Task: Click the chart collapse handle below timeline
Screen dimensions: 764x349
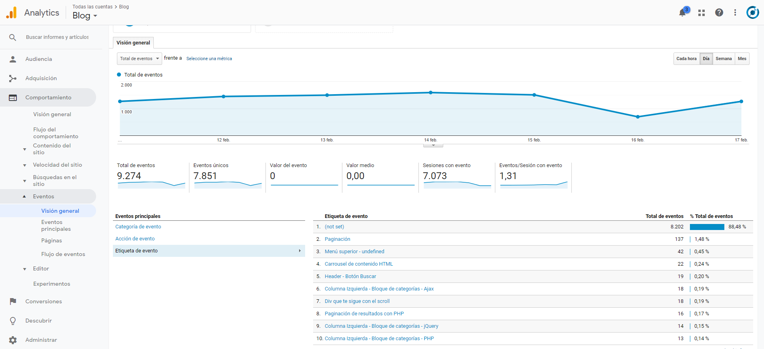Action: pyautogui.click(x=433, y=145)
